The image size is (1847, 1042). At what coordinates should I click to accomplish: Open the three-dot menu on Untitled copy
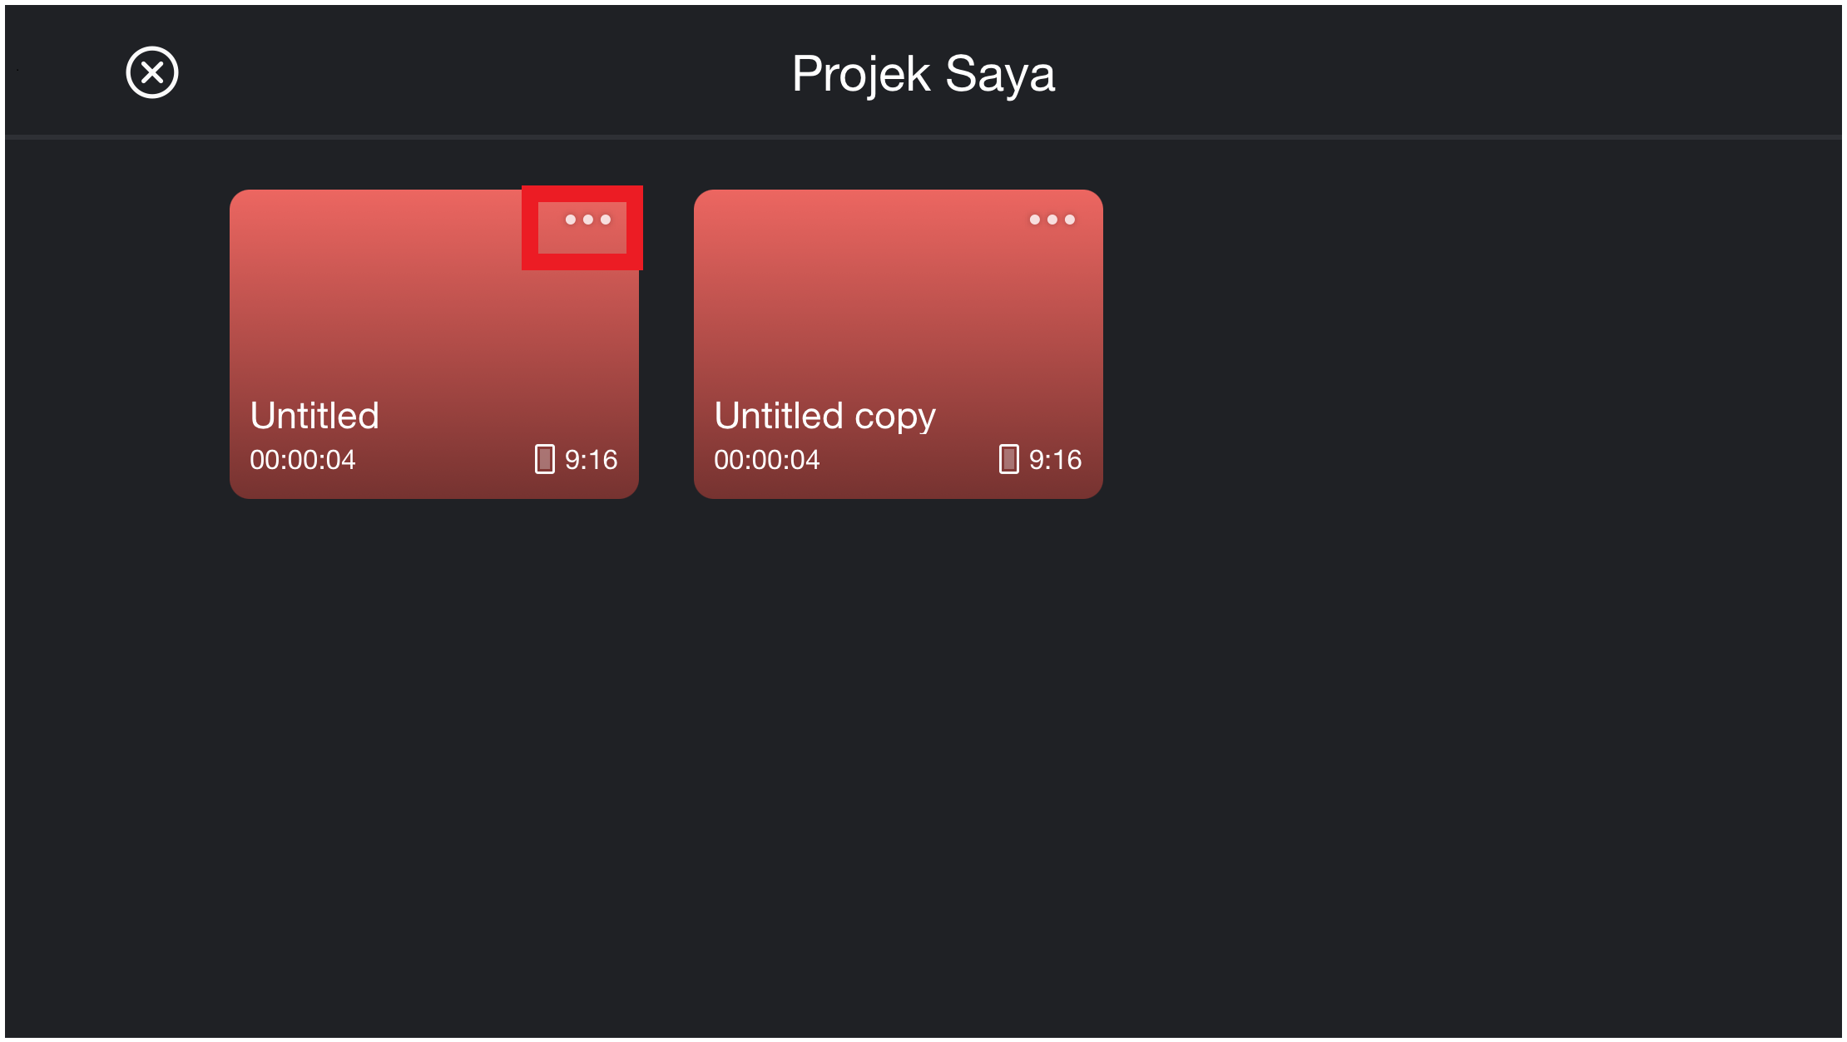click(x=1052, y=220)
